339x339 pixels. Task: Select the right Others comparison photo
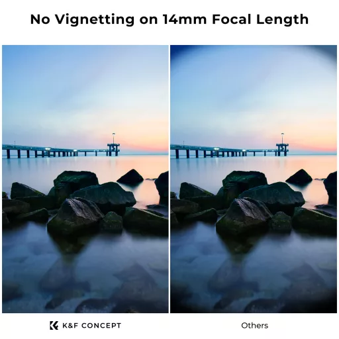click(x=254, y=179)
